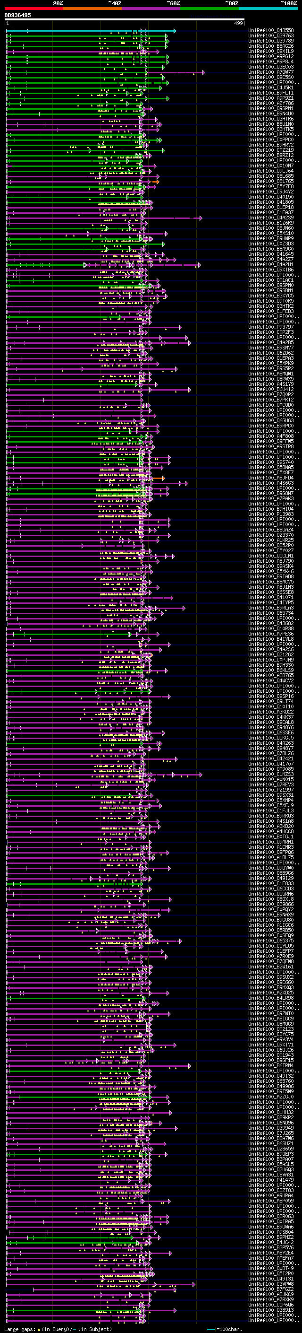
Task: Click the cyan alignment arrowhead in the Q43558 row
Action: click(x=175, y=31)
